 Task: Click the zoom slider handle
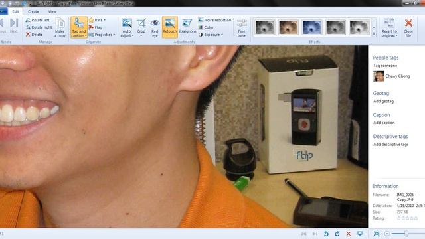(x=406, y=234)
